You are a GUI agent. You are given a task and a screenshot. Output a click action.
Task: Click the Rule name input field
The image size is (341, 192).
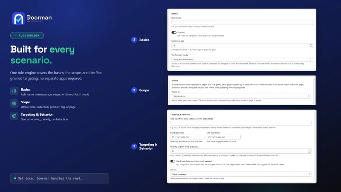(x=242, y=22)
